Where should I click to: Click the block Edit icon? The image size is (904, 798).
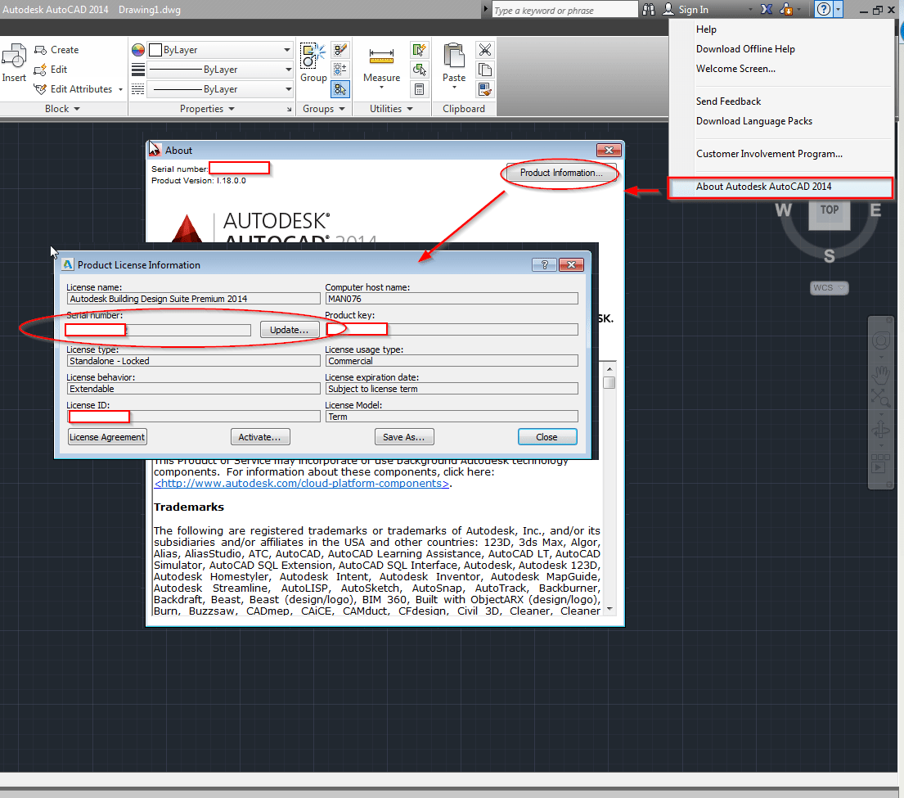tap(40, 70)
